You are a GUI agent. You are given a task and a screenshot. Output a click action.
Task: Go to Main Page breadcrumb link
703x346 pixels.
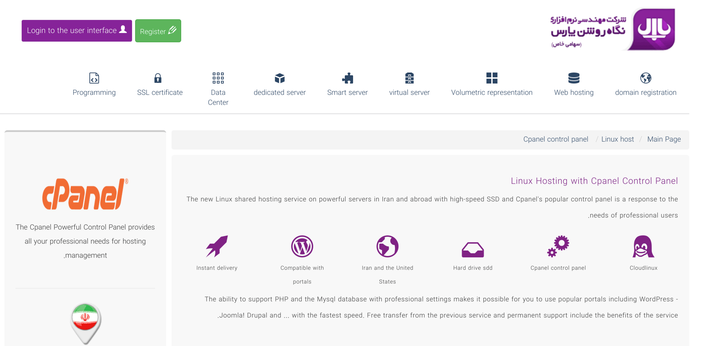(x=664, y=139)
